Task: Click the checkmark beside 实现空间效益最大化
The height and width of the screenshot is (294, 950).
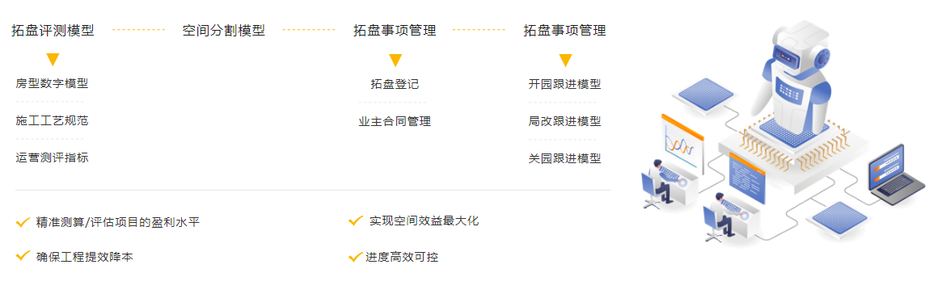Action: [x=356, y=220]
